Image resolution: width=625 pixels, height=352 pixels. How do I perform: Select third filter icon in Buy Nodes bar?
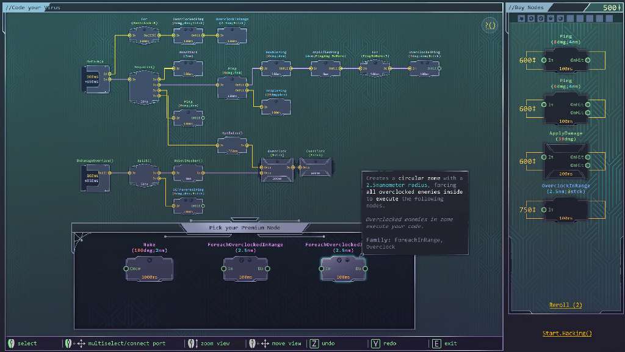(541, 18)
